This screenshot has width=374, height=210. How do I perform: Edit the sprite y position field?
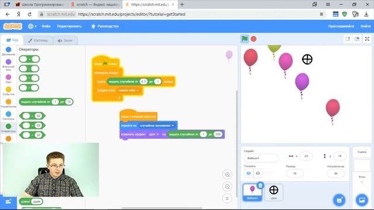340,156
